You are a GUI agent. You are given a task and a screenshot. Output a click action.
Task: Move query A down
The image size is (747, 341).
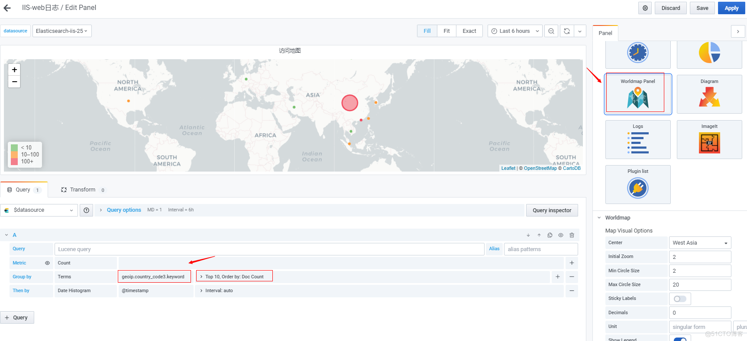tap(528, 235)
